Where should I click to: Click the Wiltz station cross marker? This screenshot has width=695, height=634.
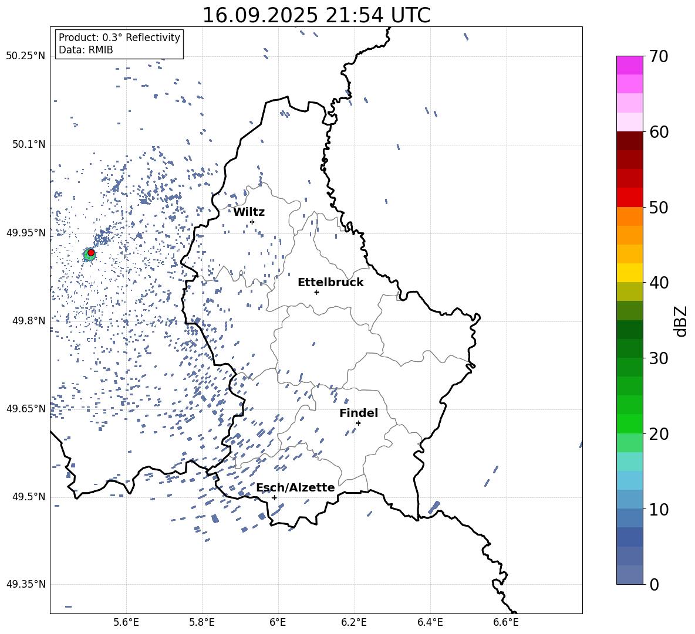(x=252, y=222)
